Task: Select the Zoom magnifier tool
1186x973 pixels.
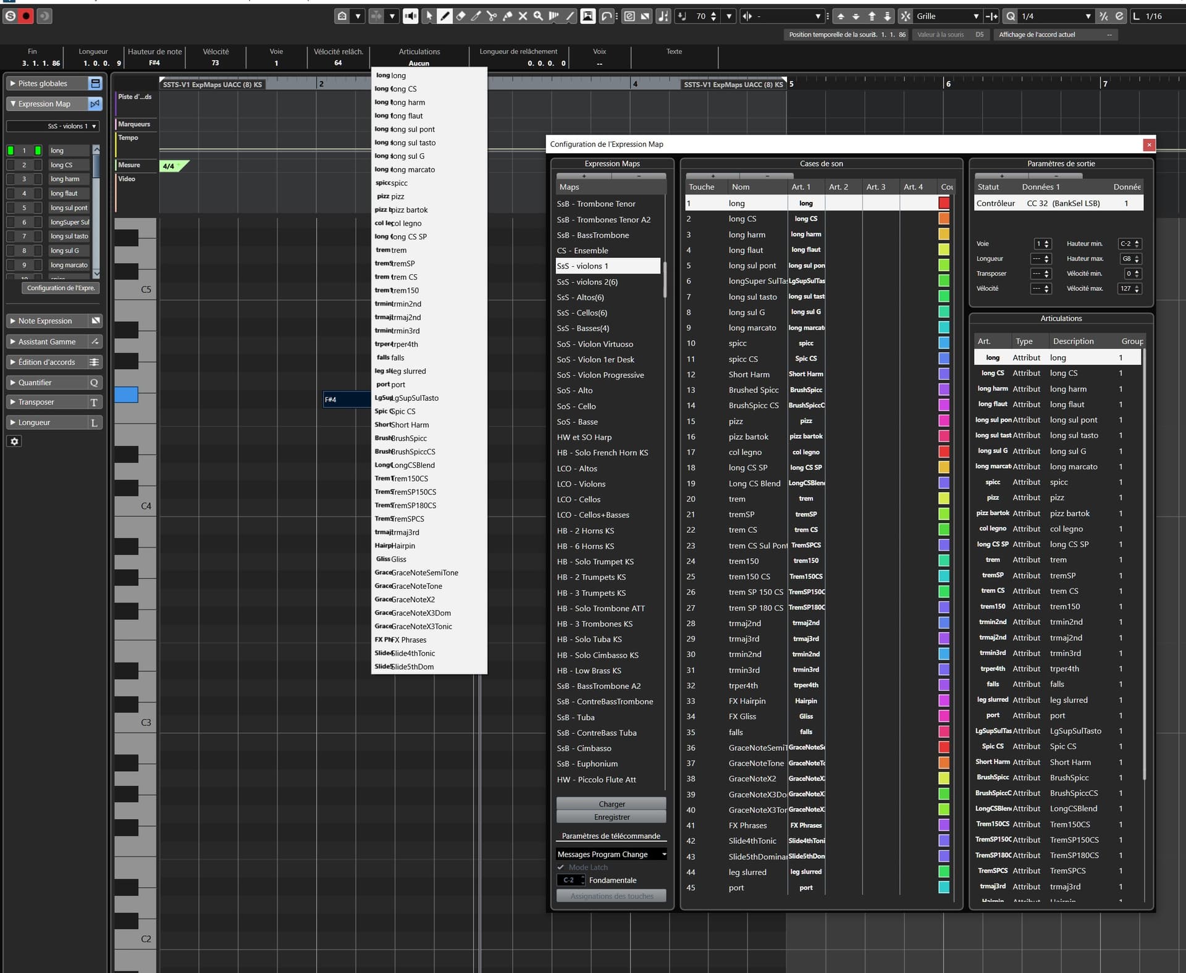Action: (x=538, y=17)
